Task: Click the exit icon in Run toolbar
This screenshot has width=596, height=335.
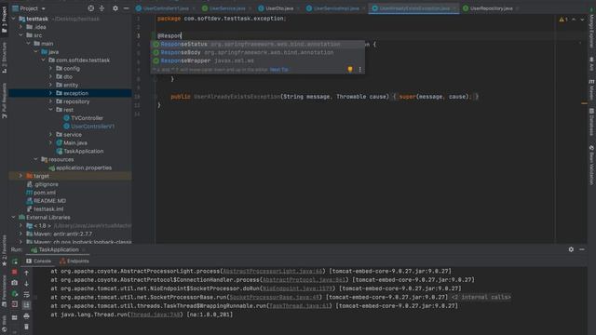Action: point(15,304)
